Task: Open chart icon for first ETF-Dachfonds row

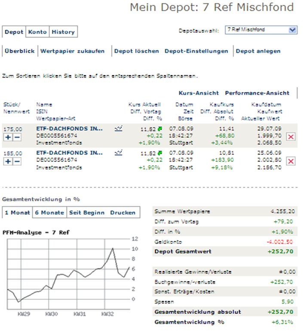Action: point(119,128)
